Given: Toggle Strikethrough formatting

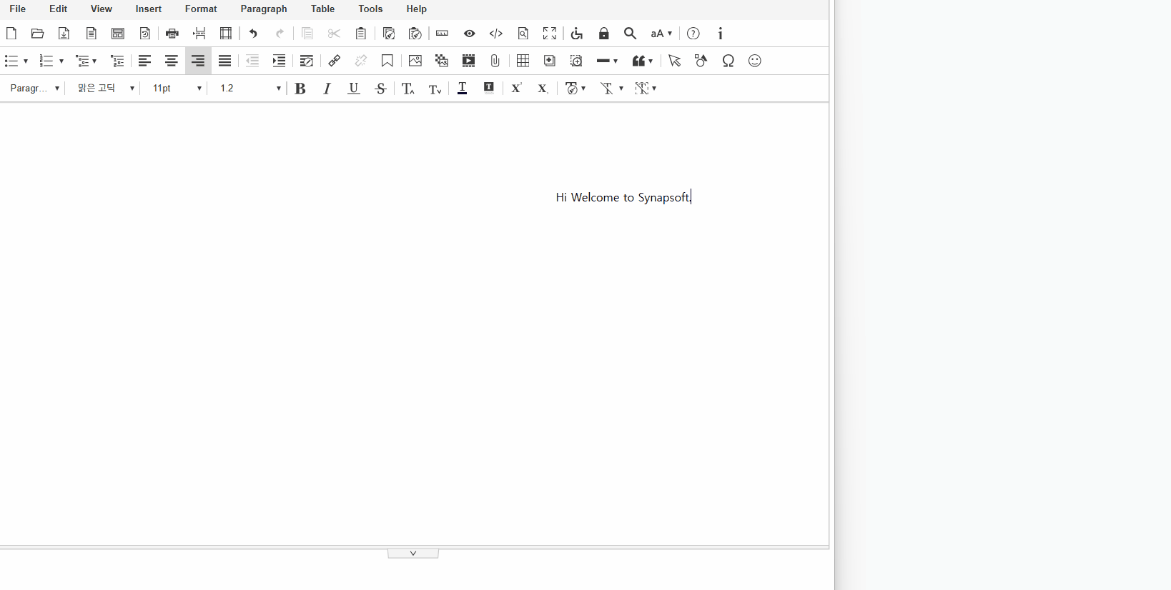Looking at the screenshot, I should click(x=381, y=88).
